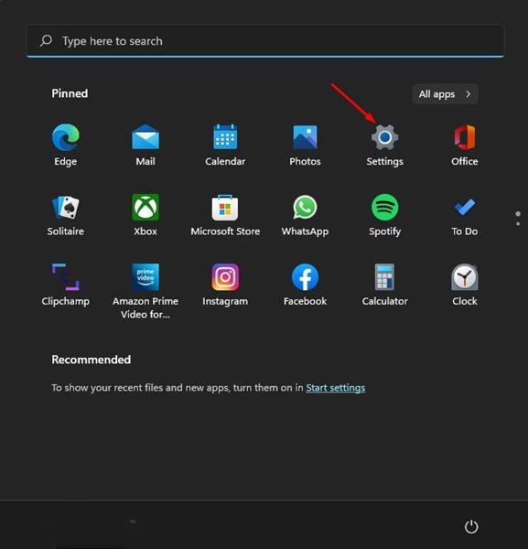528x549 pixels.
Task: Launch the Clipchamp video editor
Action: [x=66, y=285]
